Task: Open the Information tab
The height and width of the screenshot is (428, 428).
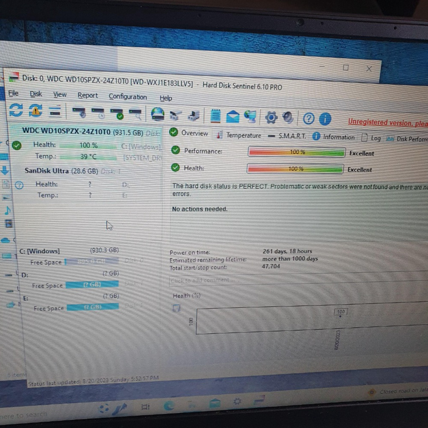Action: pos(333,137)
